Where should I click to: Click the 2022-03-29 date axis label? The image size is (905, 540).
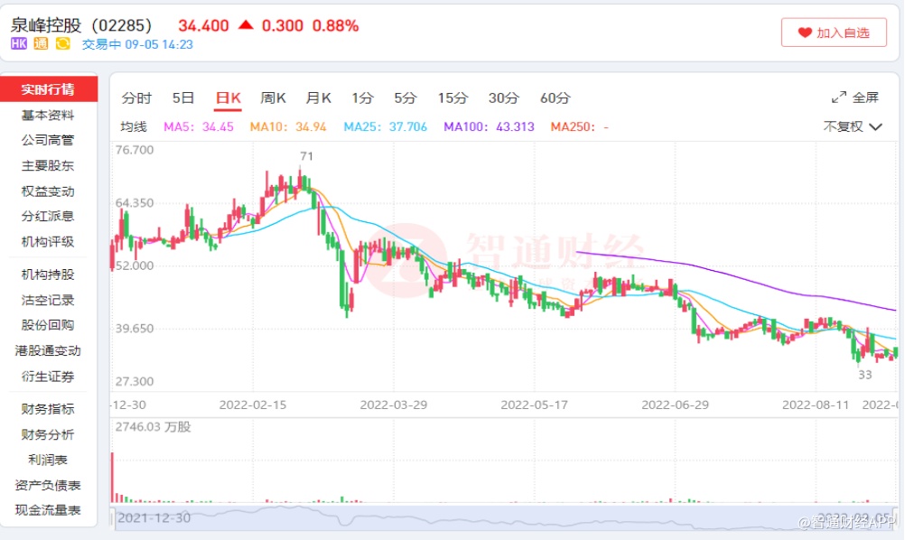pyautogui.click(x=394, y=405)
